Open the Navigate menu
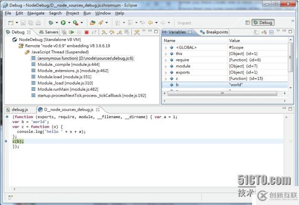Screen dimensions: 299x205 36,13
